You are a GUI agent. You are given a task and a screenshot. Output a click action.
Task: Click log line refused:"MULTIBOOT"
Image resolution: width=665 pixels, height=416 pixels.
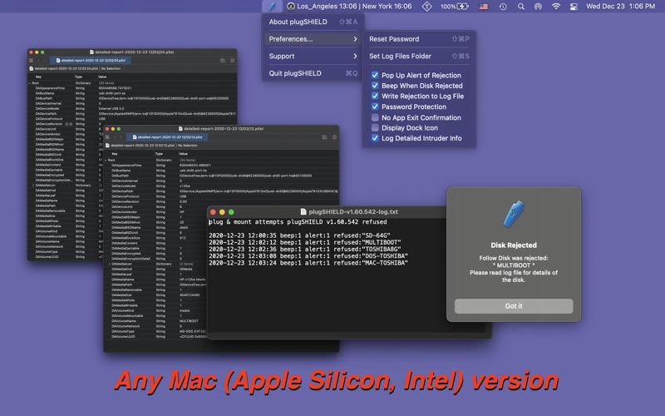[304, 242]
